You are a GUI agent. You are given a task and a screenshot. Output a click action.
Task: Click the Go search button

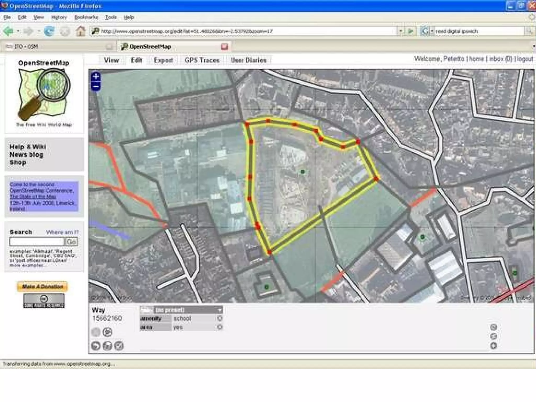pyautogui.click(x=71, y=242)
